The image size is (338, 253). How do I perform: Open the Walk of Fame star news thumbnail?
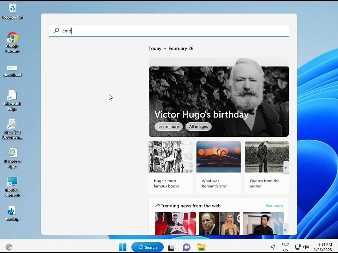click(x=175, y=223)
